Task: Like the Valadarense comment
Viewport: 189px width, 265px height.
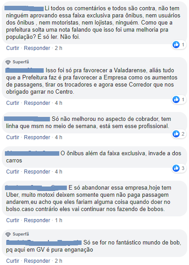Action: tap(12, 103)
